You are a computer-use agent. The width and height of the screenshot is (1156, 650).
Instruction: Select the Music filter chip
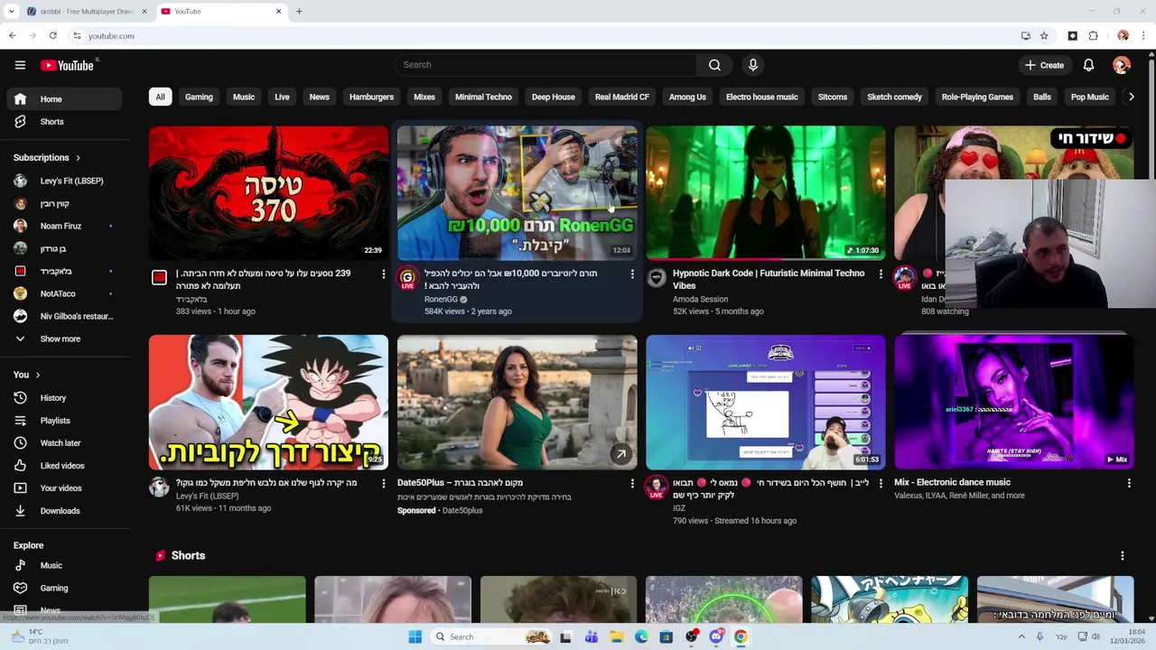(244, 97)
